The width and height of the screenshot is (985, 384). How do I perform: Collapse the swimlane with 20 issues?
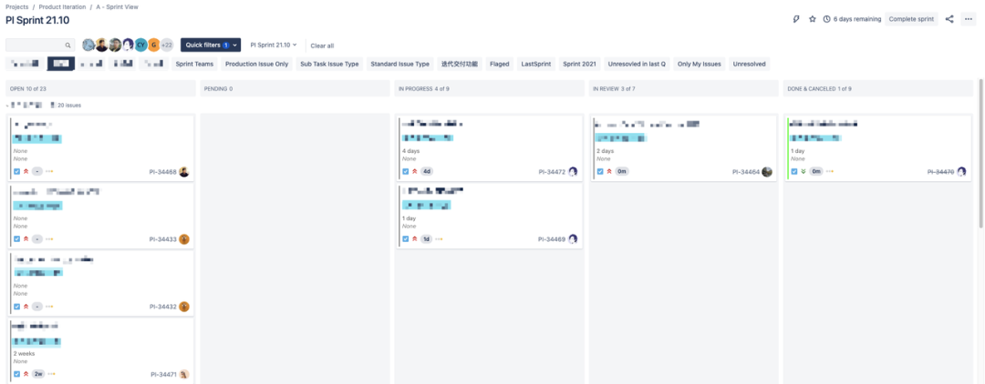[x=8, y=106]
